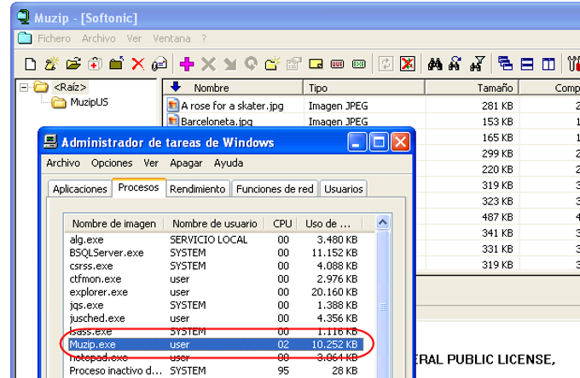
Task: Sort Muzip files by Tipo column
Action: pyautogui.click(x=363, y=88)
